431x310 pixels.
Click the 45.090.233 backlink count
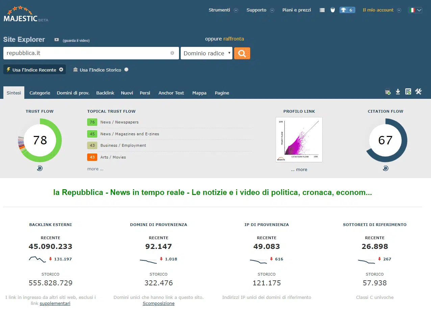[x=50, y=247]
